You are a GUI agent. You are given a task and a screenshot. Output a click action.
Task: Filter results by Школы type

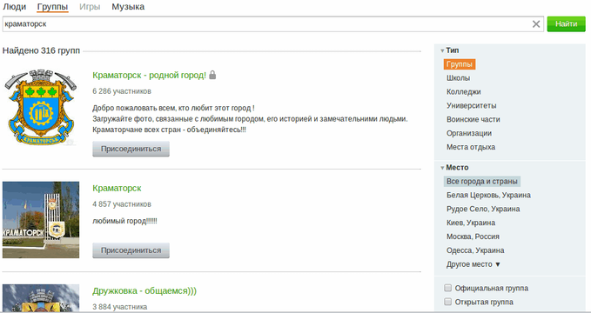point(459,78)
